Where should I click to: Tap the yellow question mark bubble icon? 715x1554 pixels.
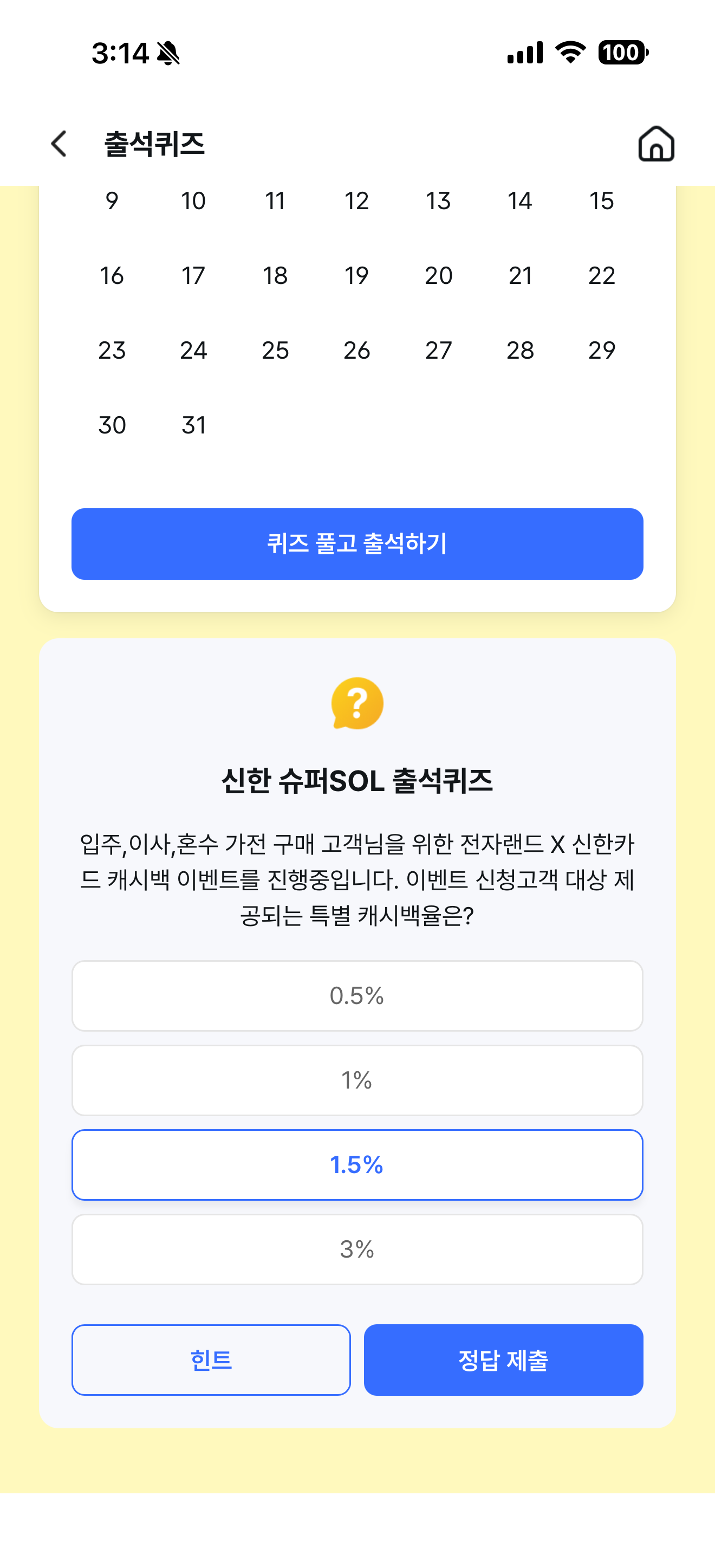pos(357,703)
